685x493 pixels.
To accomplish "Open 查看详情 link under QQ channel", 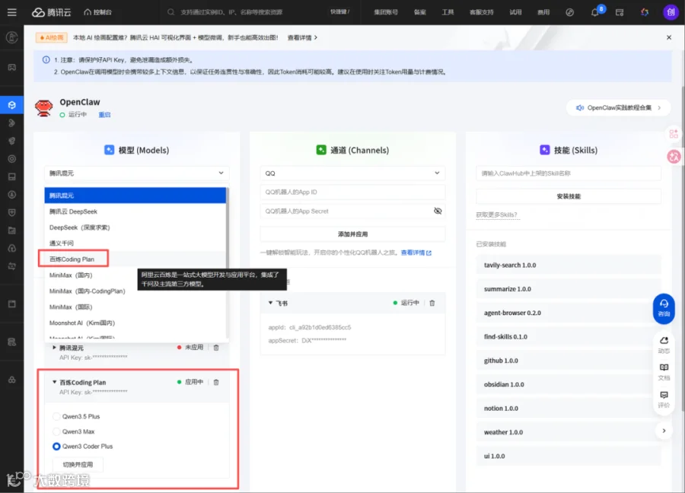I will click(x=416, y=253).
